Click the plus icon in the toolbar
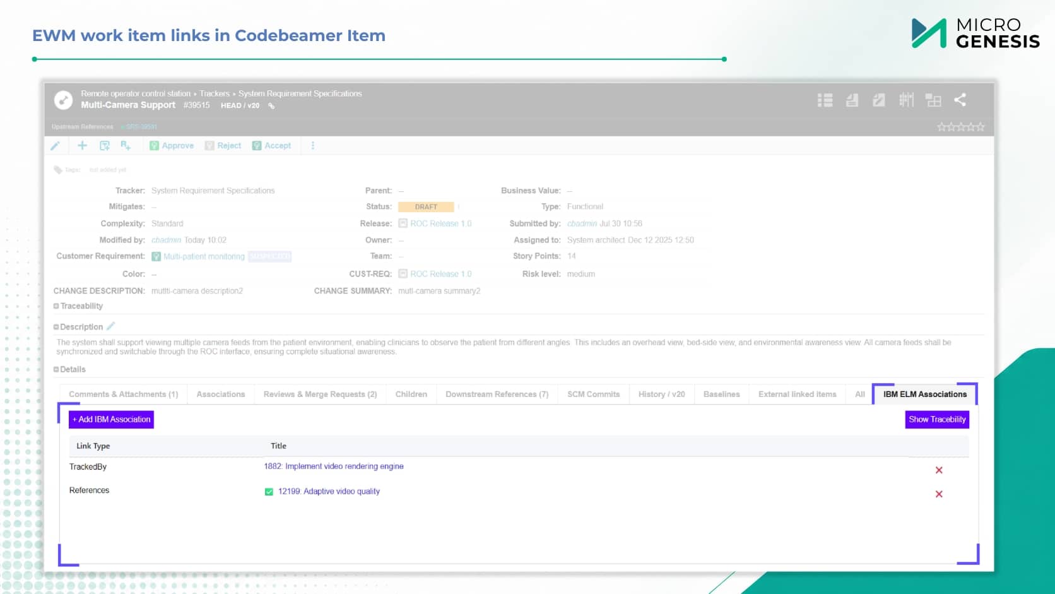1055x594 pixels. pos(82,146)
